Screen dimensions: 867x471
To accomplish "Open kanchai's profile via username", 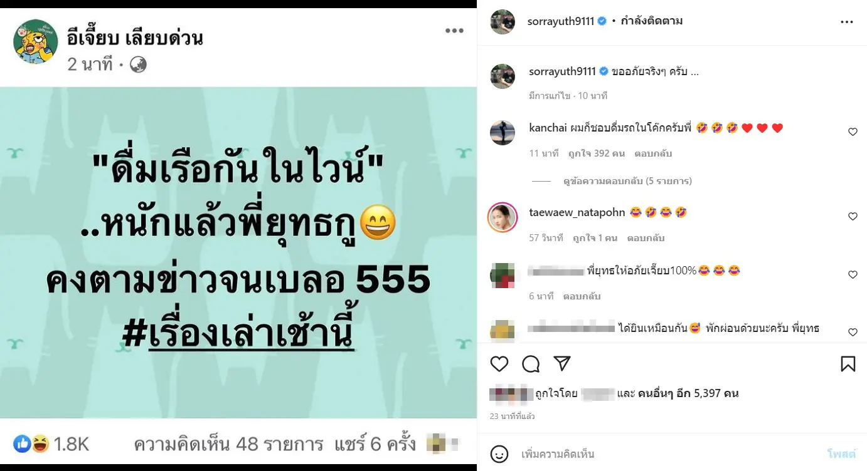I will click(x=548, y=128).
